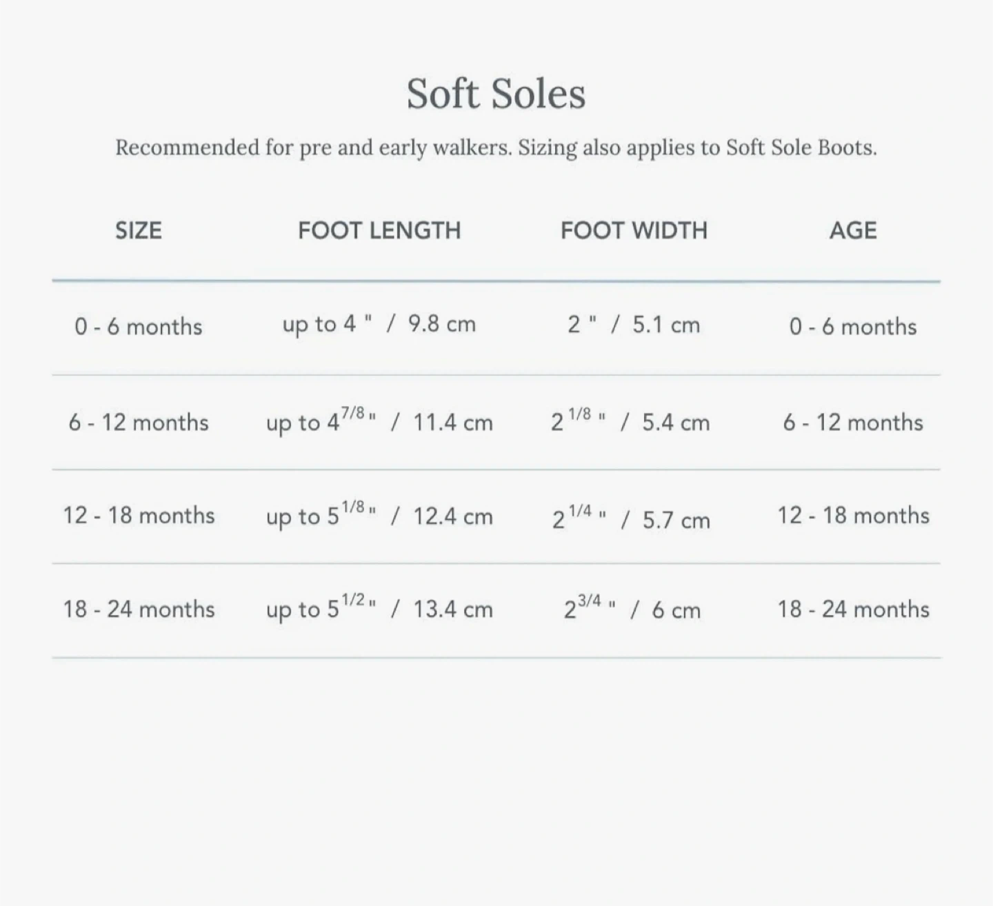
Task: Select the SIZE column header
Action: click(x=139, y=230)
